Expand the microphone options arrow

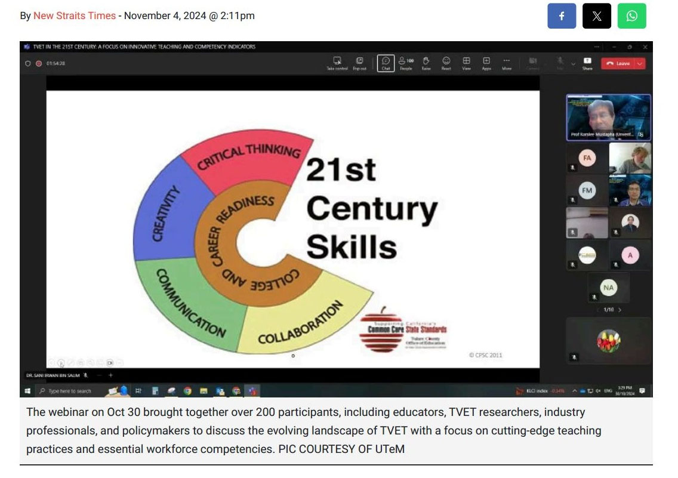coord(573,63)
